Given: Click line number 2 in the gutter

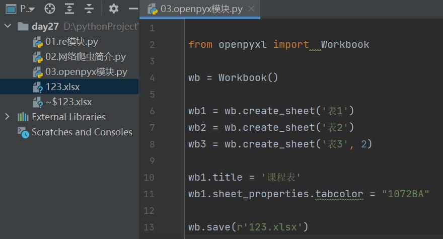Looking at the screenshot, I should point(152,45).
